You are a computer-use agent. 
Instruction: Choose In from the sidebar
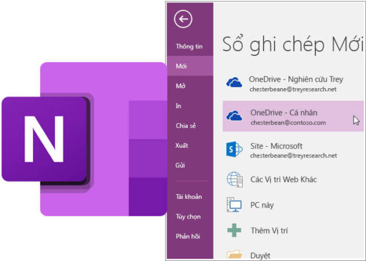click(178, 106)
